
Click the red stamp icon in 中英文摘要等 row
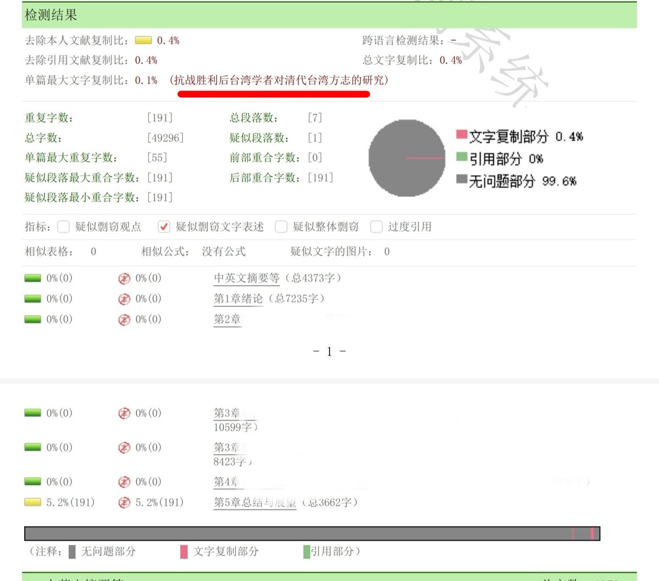125,278
